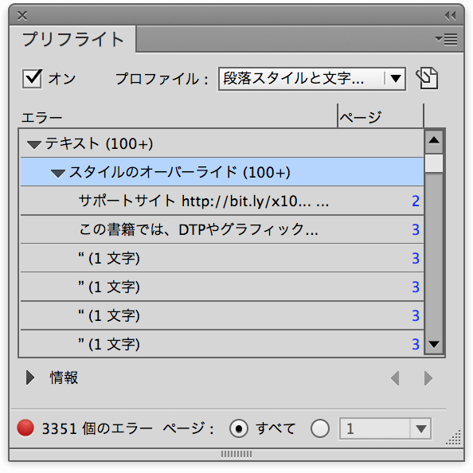The height and width of the screenshot is (473, 473).
Task: Click the red error status indicator
Action: (25, 428)
